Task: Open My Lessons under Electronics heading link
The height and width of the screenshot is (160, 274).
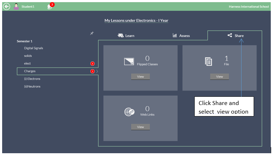Action: [136, 21]
